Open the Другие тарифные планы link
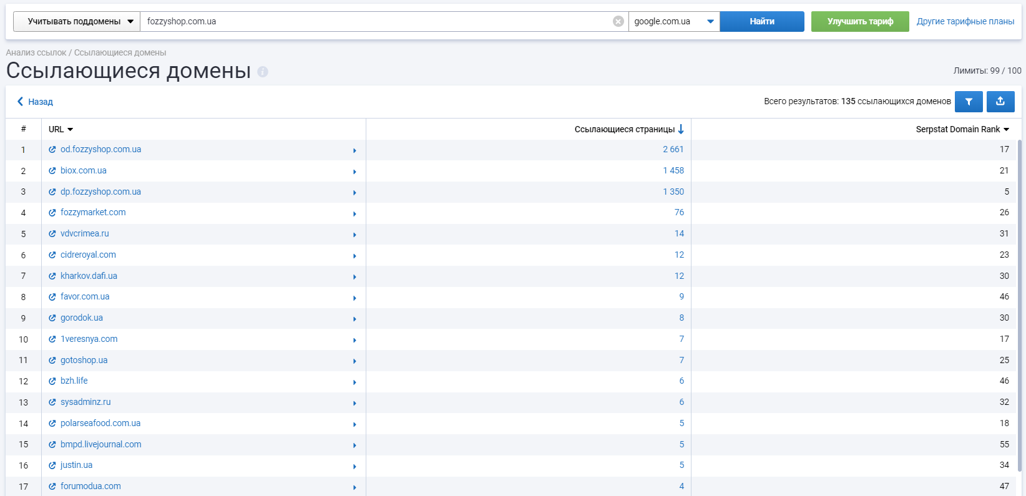 965,21
